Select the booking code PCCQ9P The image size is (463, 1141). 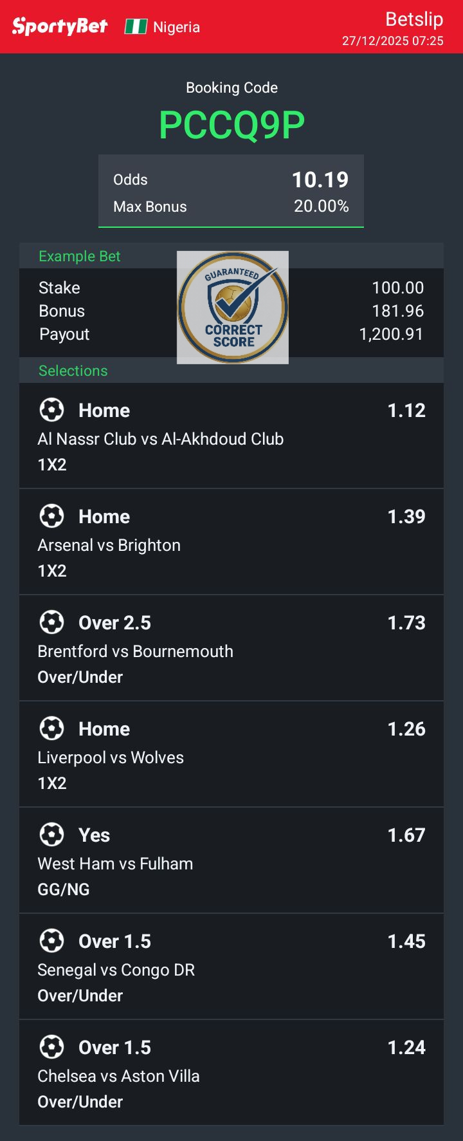(232, 125)
